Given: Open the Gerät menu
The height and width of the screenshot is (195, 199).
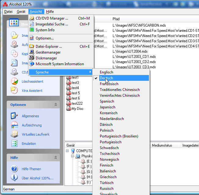Looking at the screenshot, I should pos(21,12).
